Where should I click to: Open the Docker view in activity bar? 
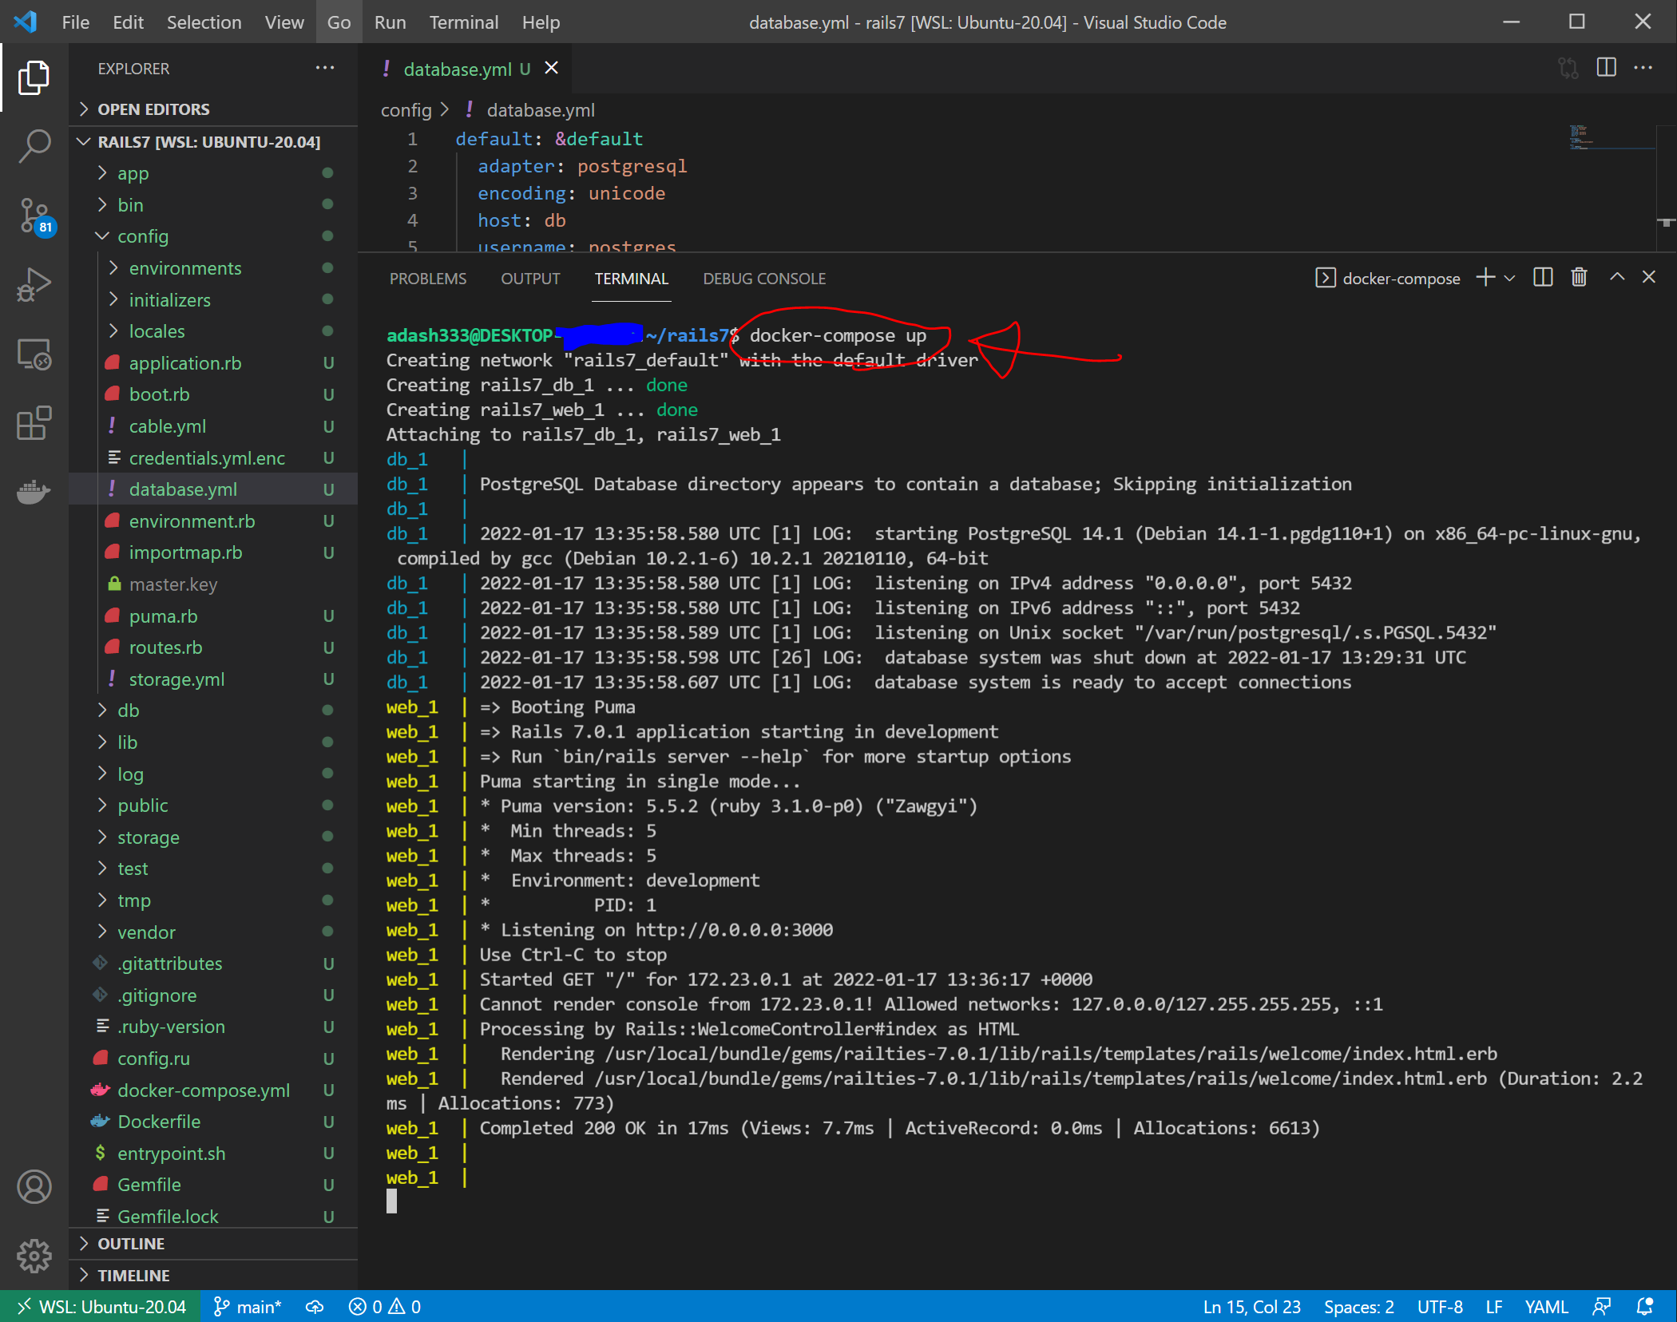(34, 491)
